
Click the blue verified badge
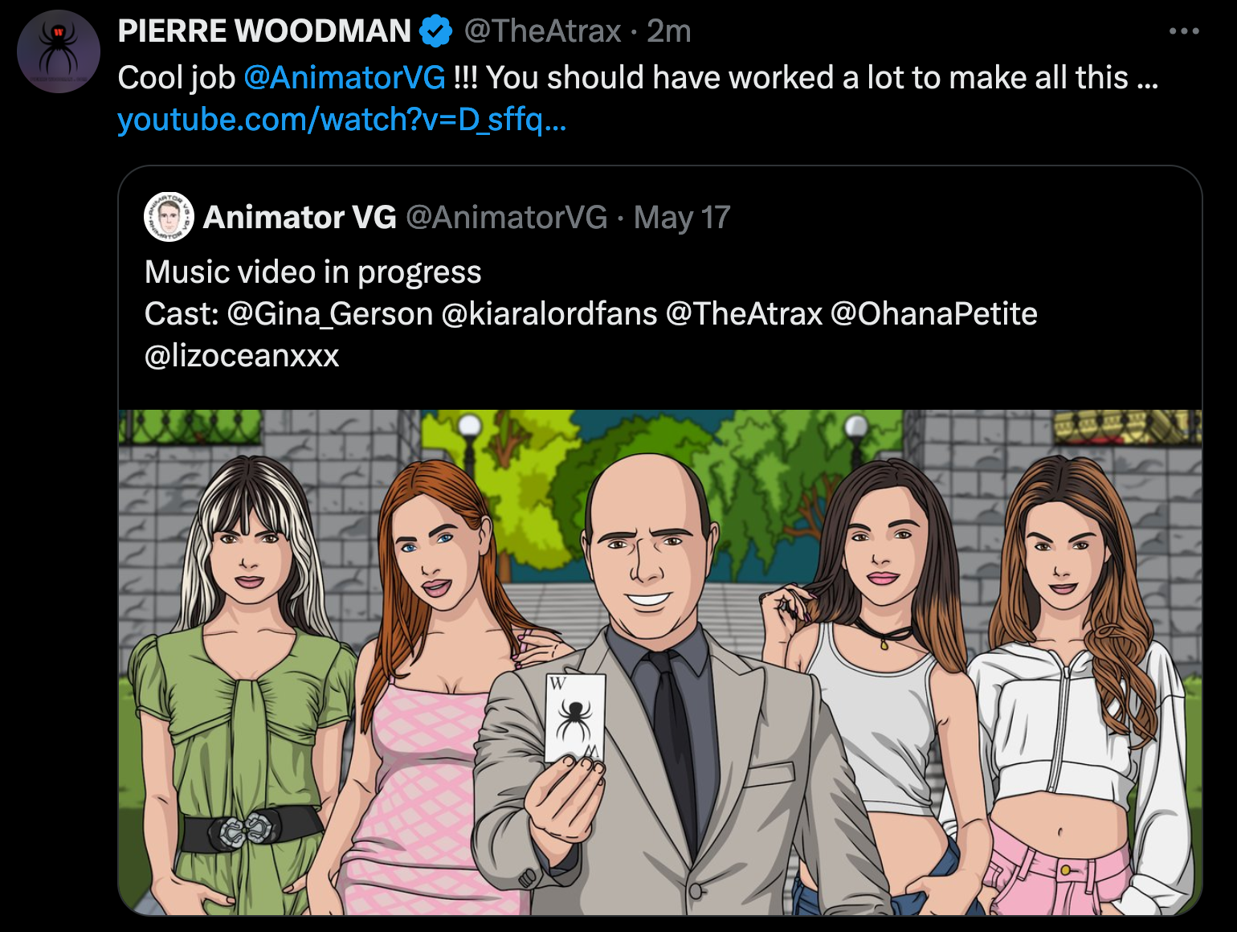435,31
